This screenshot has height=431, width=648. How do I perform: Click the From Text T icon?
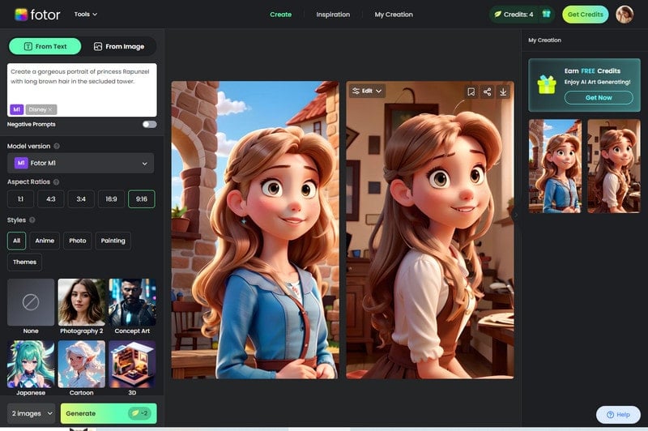click(x=28, y=46)
